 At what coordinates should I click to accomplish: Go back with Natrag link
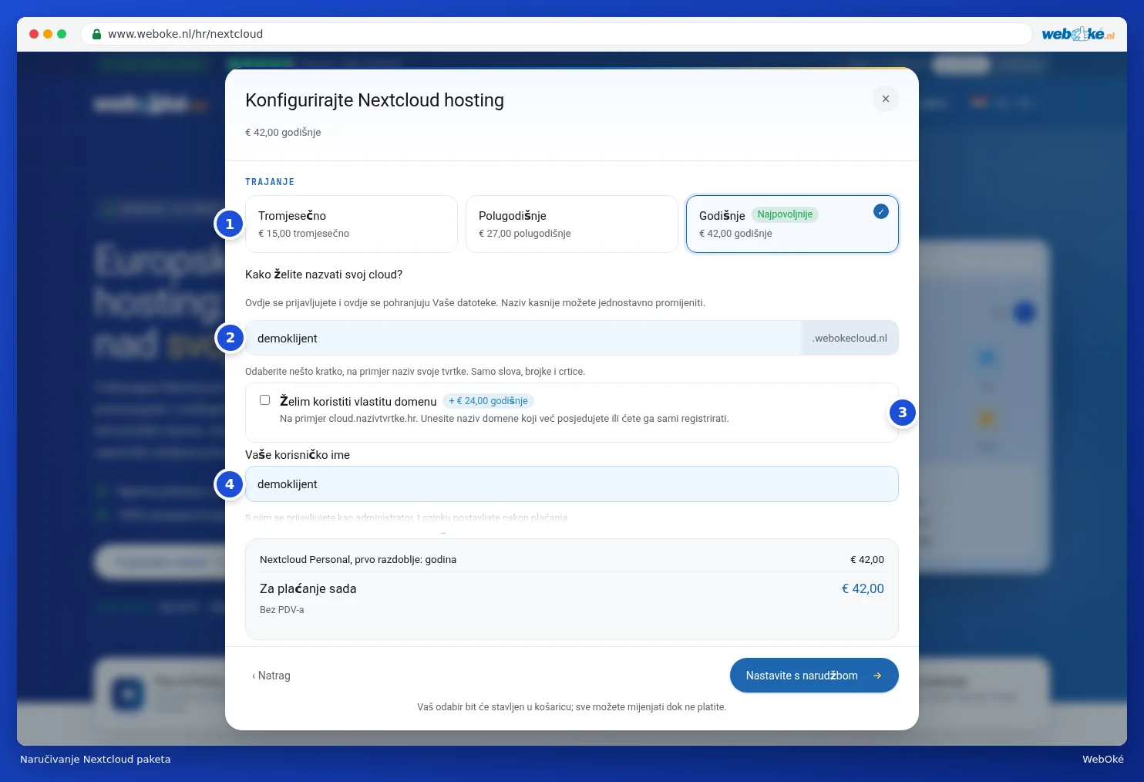[x=271, y=676]
